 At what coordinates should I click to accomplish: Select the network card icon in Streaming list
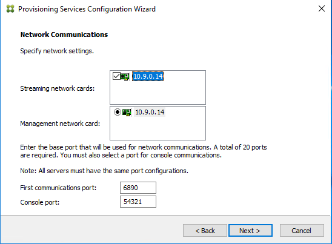point(125,76)
